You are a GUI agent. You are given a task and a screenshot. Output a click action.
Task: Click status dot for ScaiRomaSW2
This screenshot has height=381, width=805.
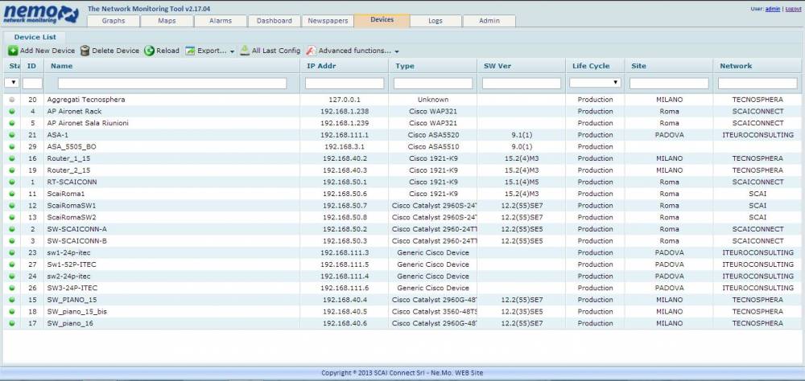[x=12, y=217]
